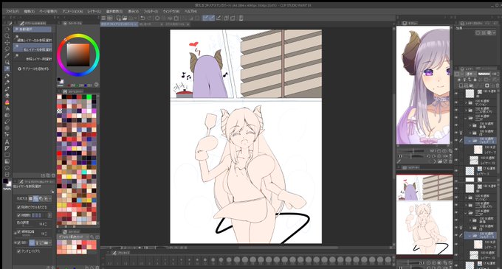The image size is (502, 269).
Task: Open the フィルター(I) menu
Action: click(x=151, y=11)
